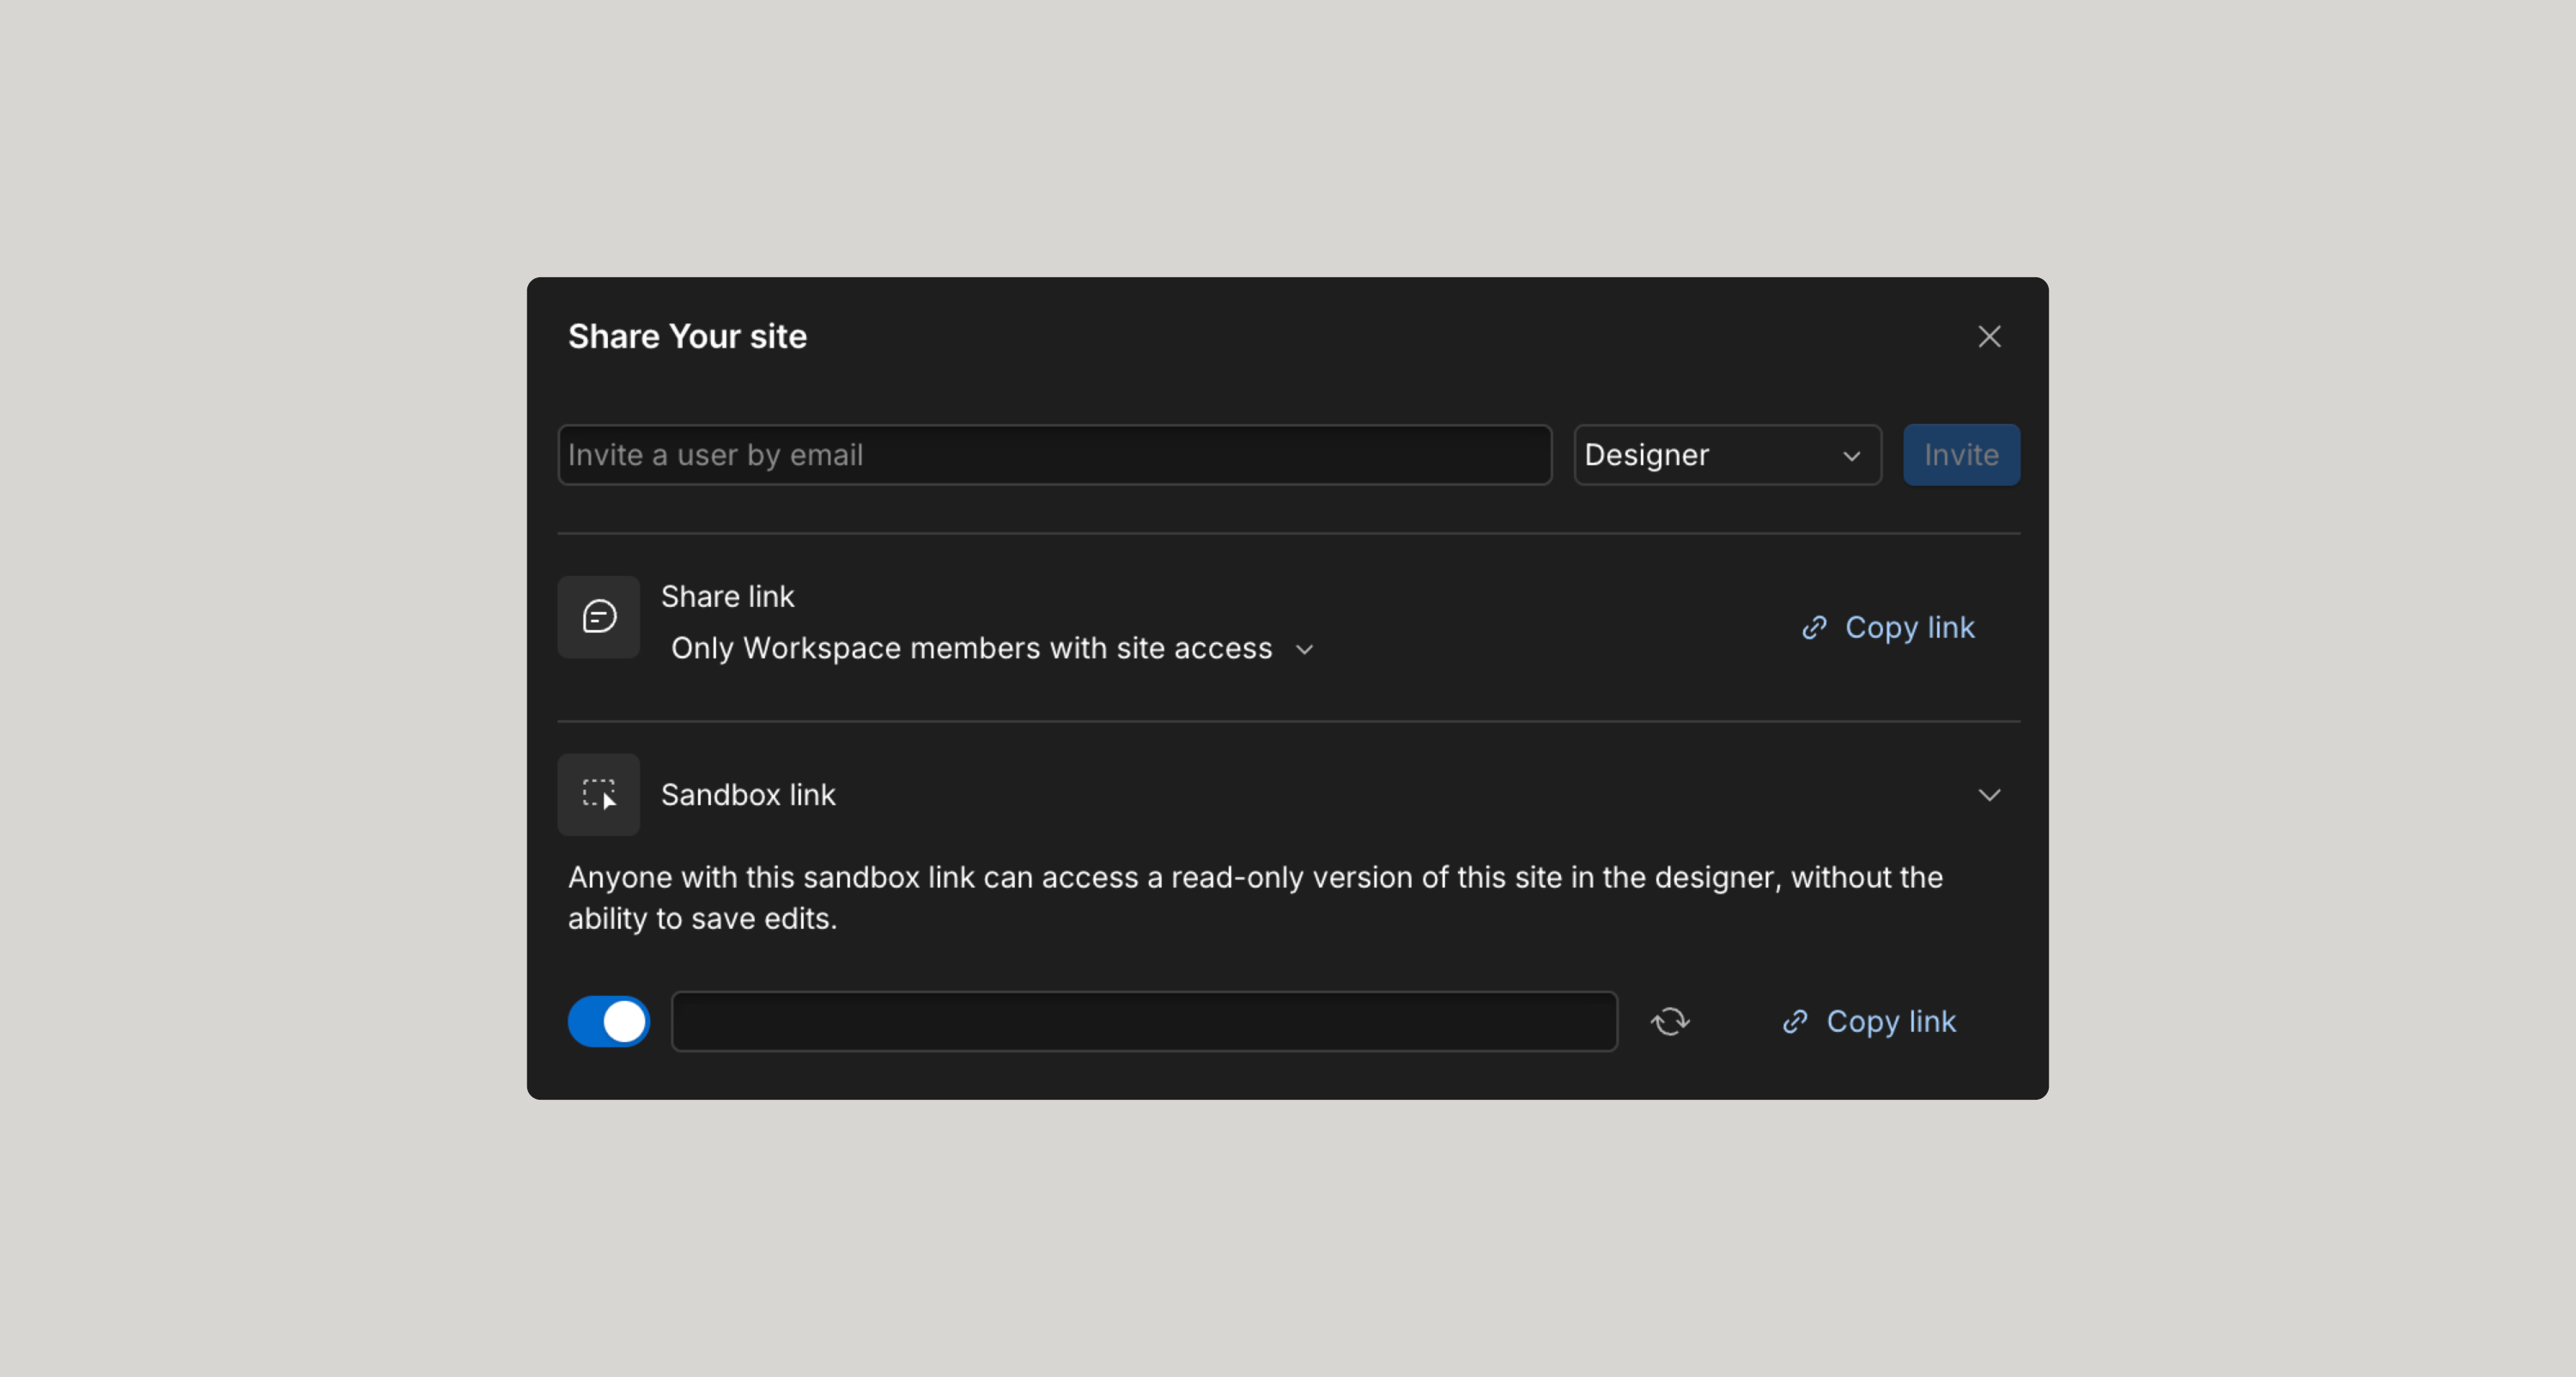Viewport: 2576px width, 1377px height.
Task: Close the Share Your site dialog
Action: pyautogui.click(x=1989, y=336)
